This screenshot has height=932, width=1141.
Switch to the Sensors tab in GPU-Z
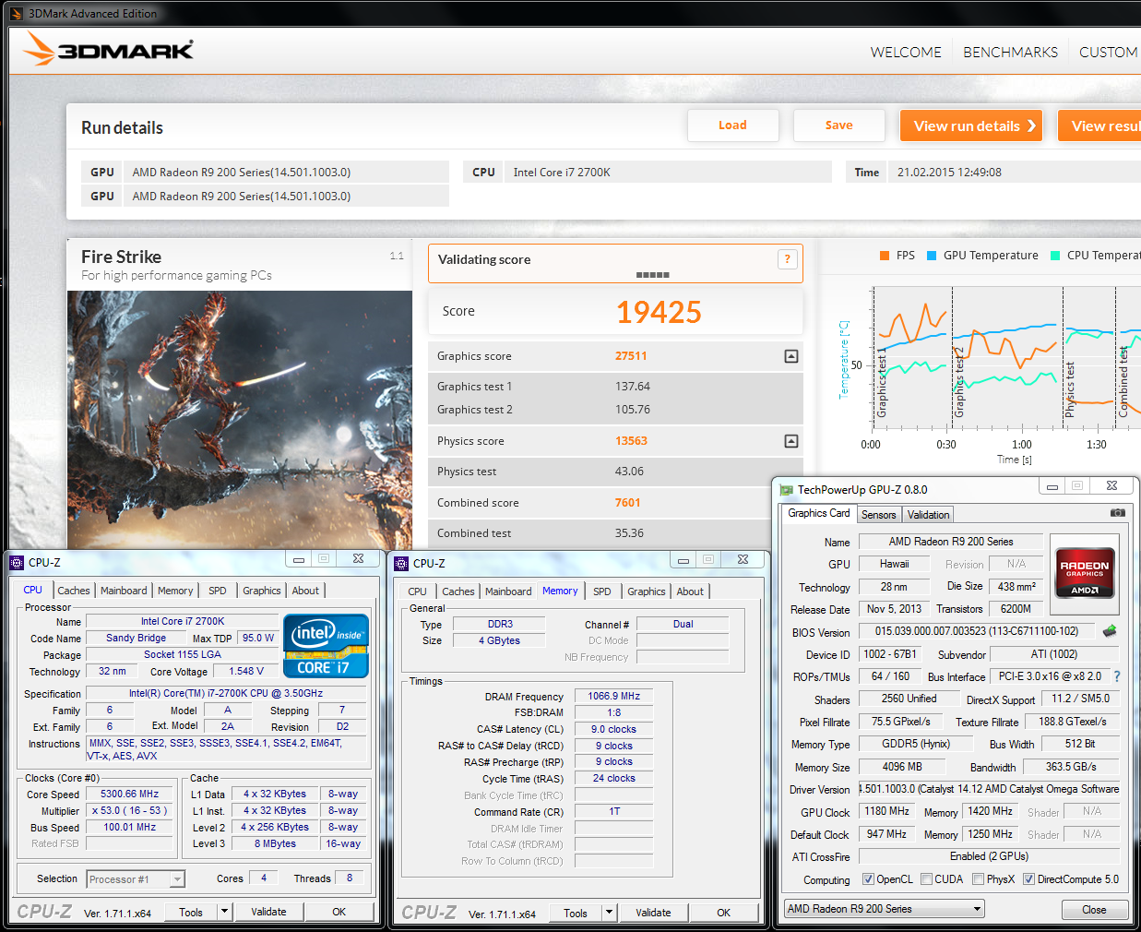click(878, 515)
